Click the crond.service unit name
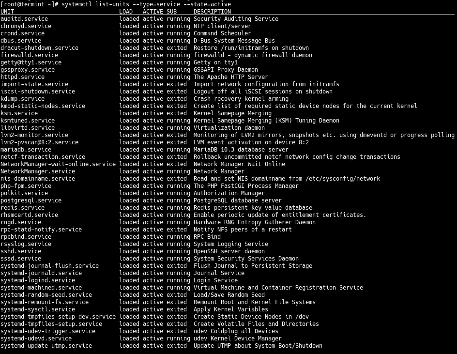The width and height of the screenshot is (457, 354). (x=22, y=33)
